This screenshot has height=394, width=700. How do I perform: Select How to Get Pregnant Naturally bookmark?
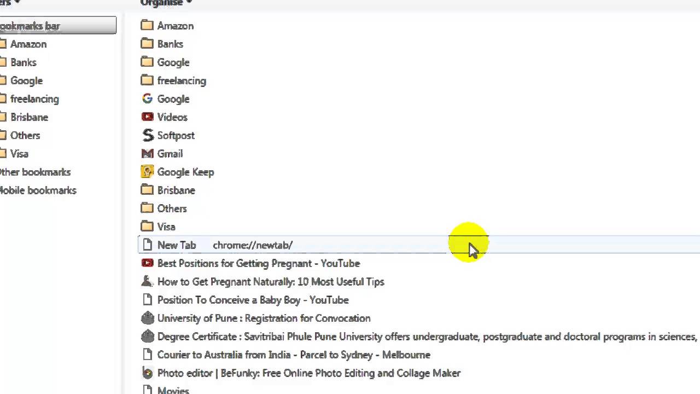tap(271, 282)
